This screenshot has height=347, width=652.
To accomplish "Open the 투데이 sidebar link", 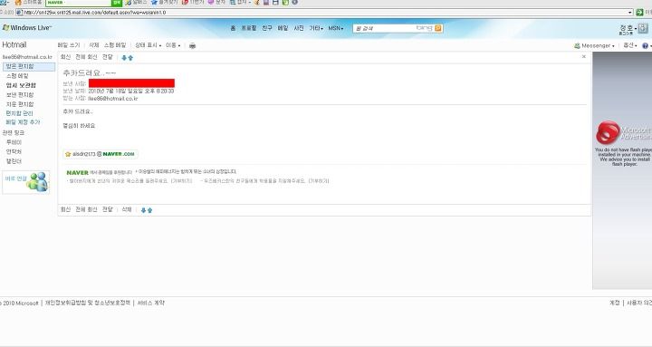I will pyautogui.click(x=14, y=142).
